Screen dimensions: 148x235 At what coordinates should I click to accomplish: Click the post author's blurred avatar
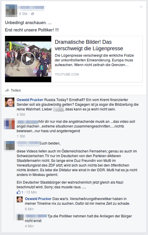pos(11,11)
